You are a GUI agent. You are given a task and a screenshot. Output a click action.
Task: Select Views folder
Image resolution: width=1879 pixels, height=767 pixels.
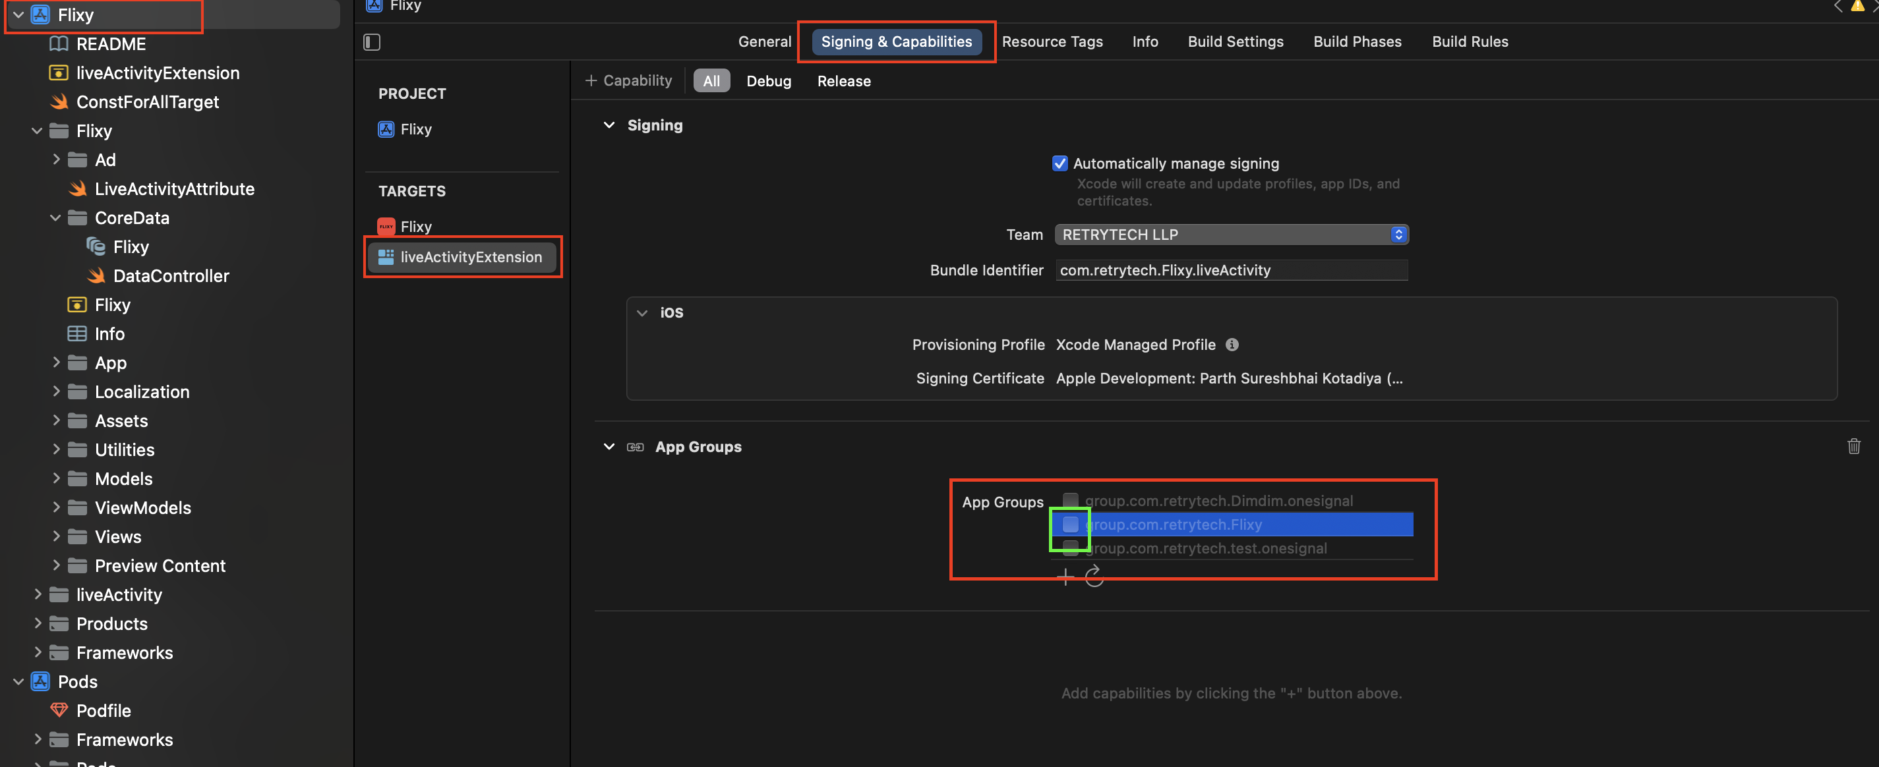pos(117,536)
